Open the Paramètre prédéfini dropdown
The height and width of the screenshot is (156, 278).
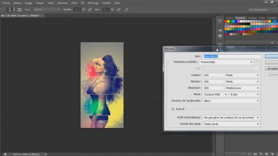[226, 62]
